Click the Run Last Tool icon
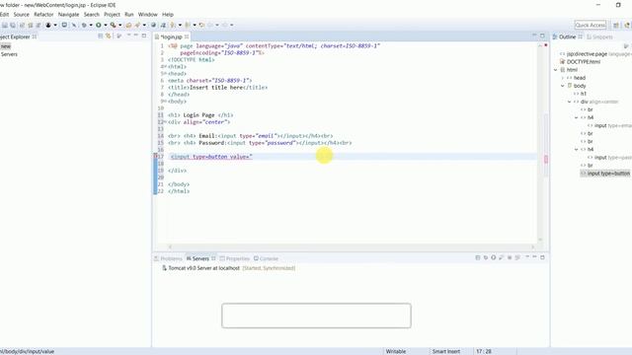 (113, 25)
